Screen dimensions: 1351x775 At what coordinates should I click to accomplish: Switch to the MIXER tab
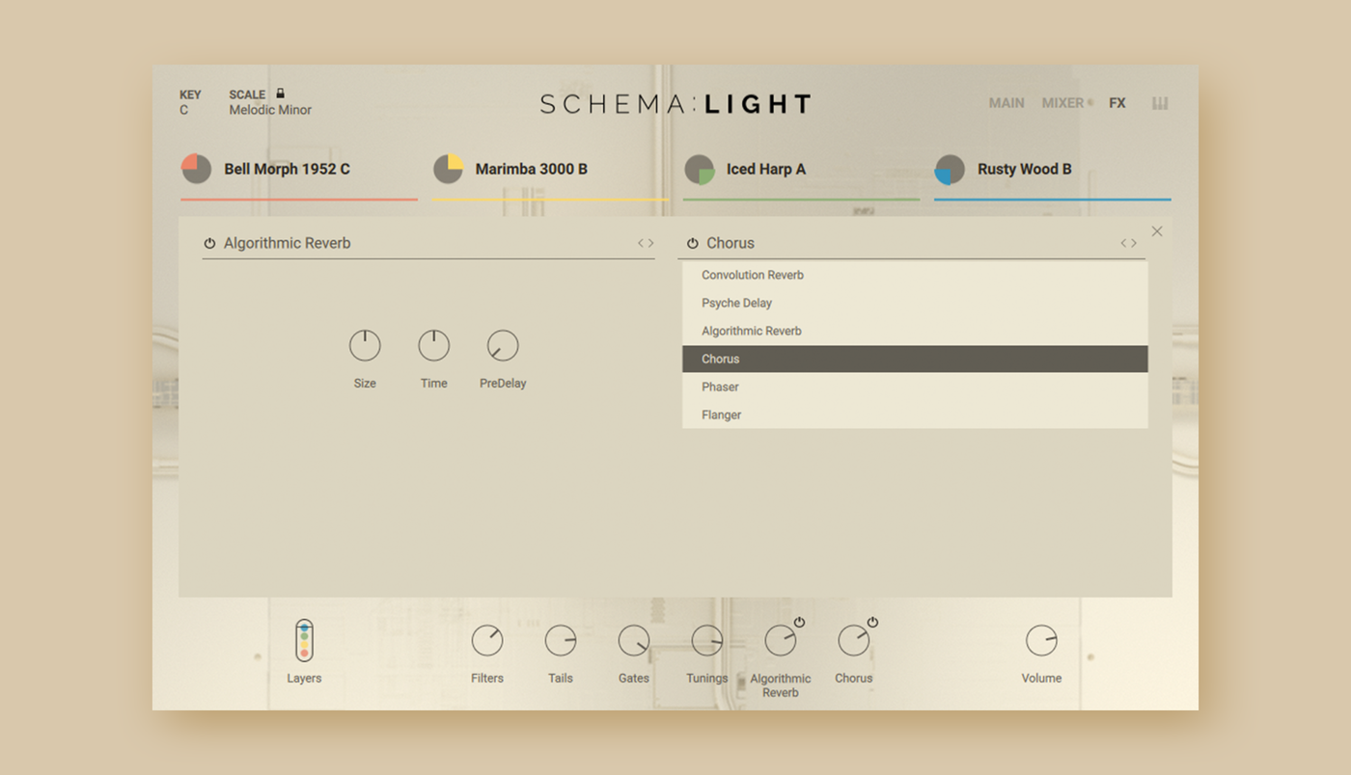coord(1062,103)
